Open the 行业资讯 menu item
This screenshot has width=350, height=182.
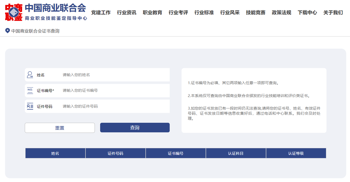[127, 13]
